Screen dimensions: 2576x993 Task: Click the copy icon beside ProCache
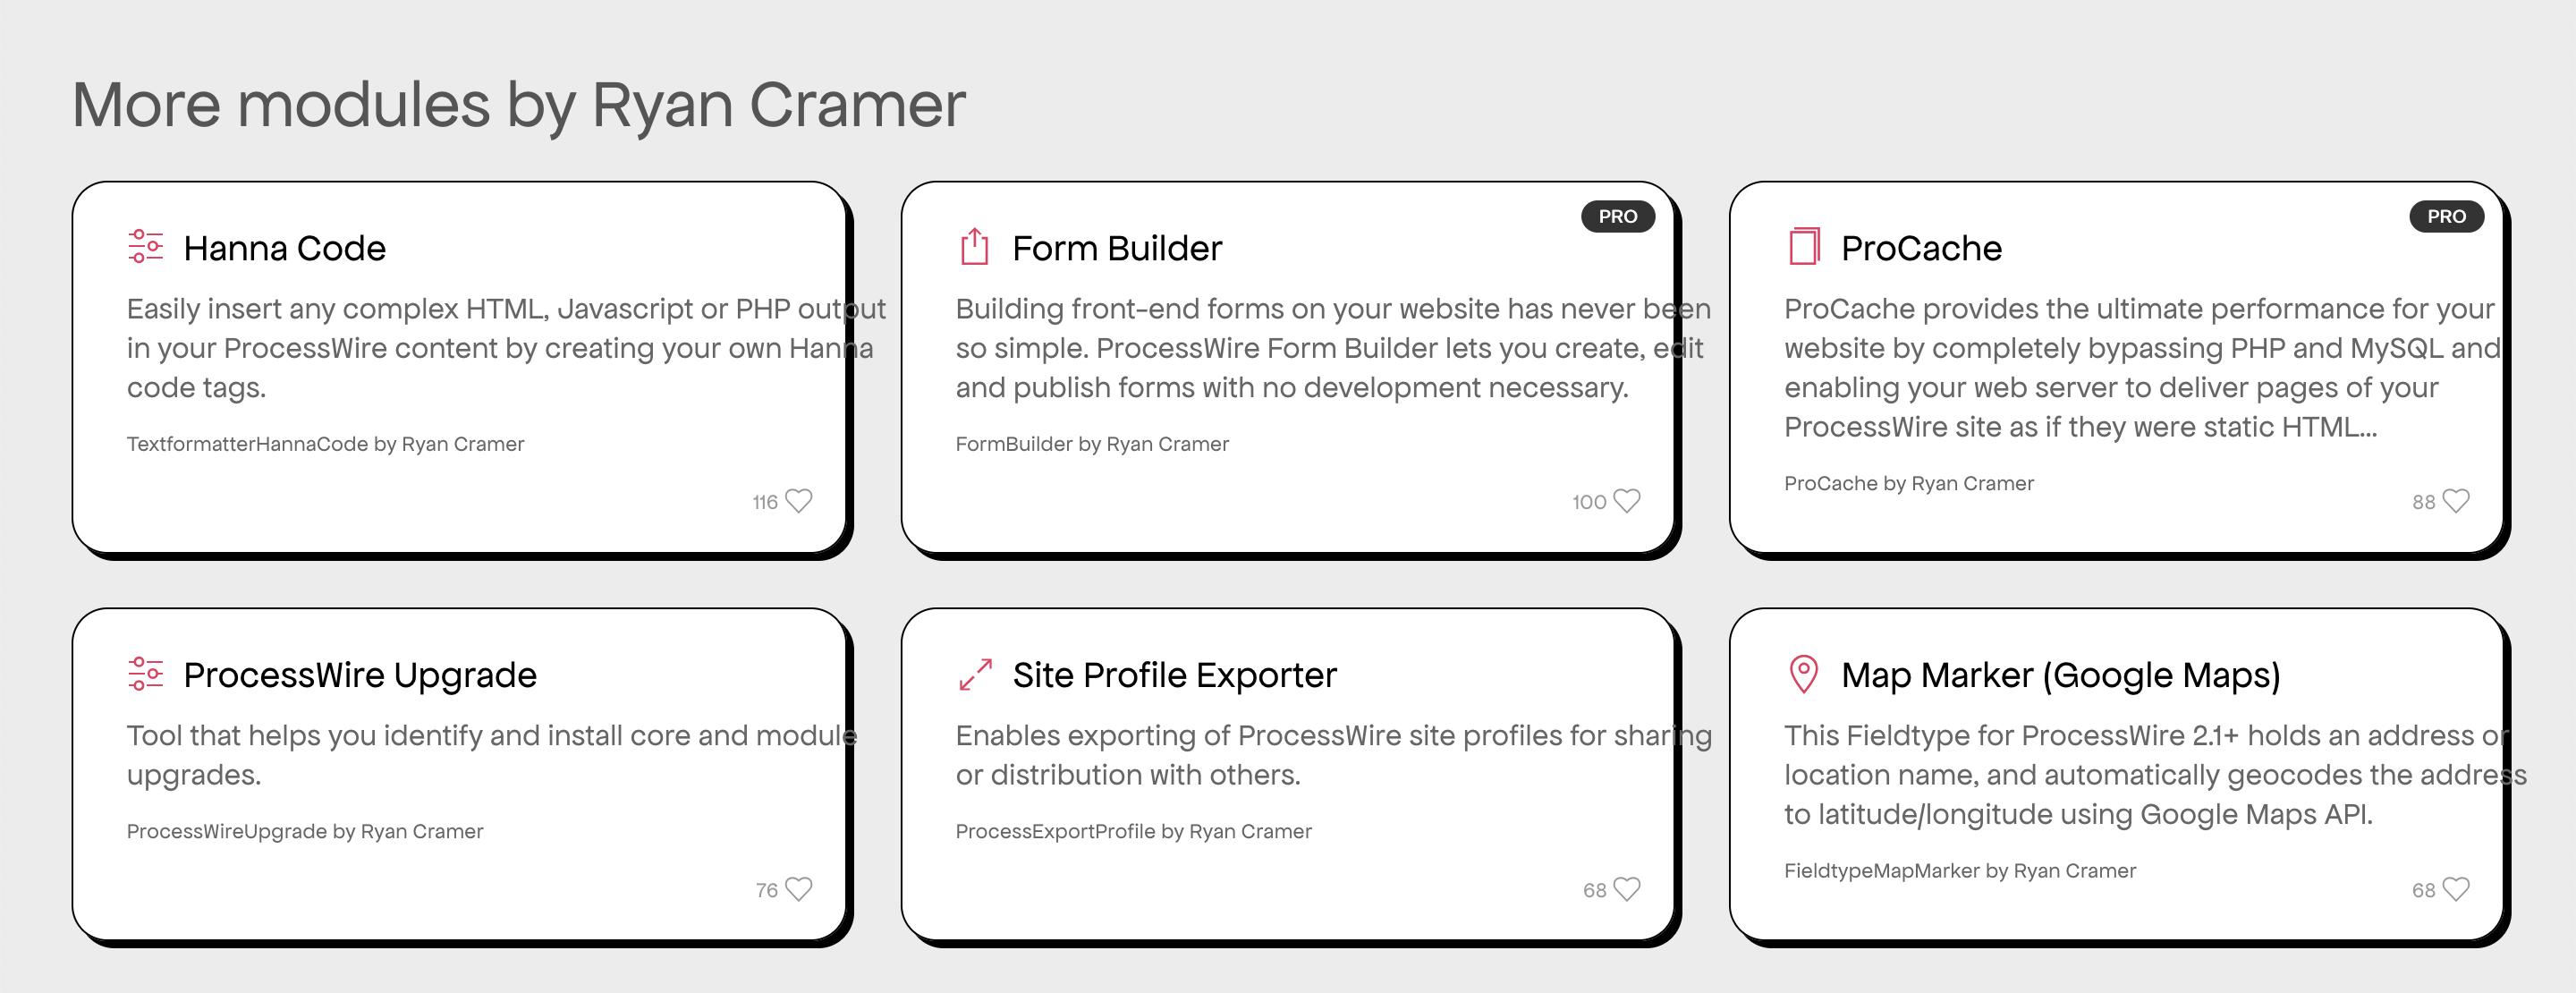click(1804, 247)
